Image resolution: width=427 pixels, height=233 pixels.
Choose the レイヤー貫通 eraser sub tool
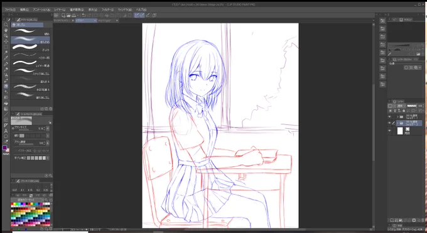tap(30, 64)
